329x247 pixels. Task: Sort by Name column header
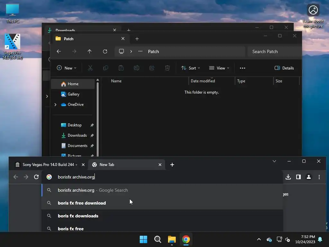[x=116, y=81]
